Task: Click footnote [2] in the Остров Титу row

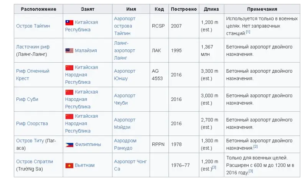Action: tap(256, 146)
